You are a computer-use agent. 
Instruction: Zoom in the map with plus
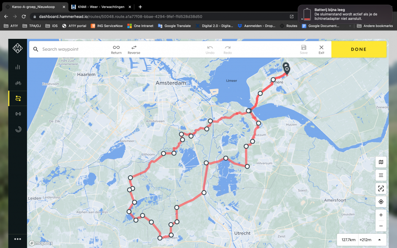(x=381, y=215)
